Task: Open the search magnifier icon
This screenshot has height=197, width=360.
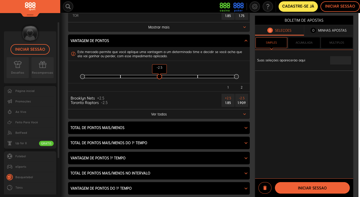Action: click(68, 7)
